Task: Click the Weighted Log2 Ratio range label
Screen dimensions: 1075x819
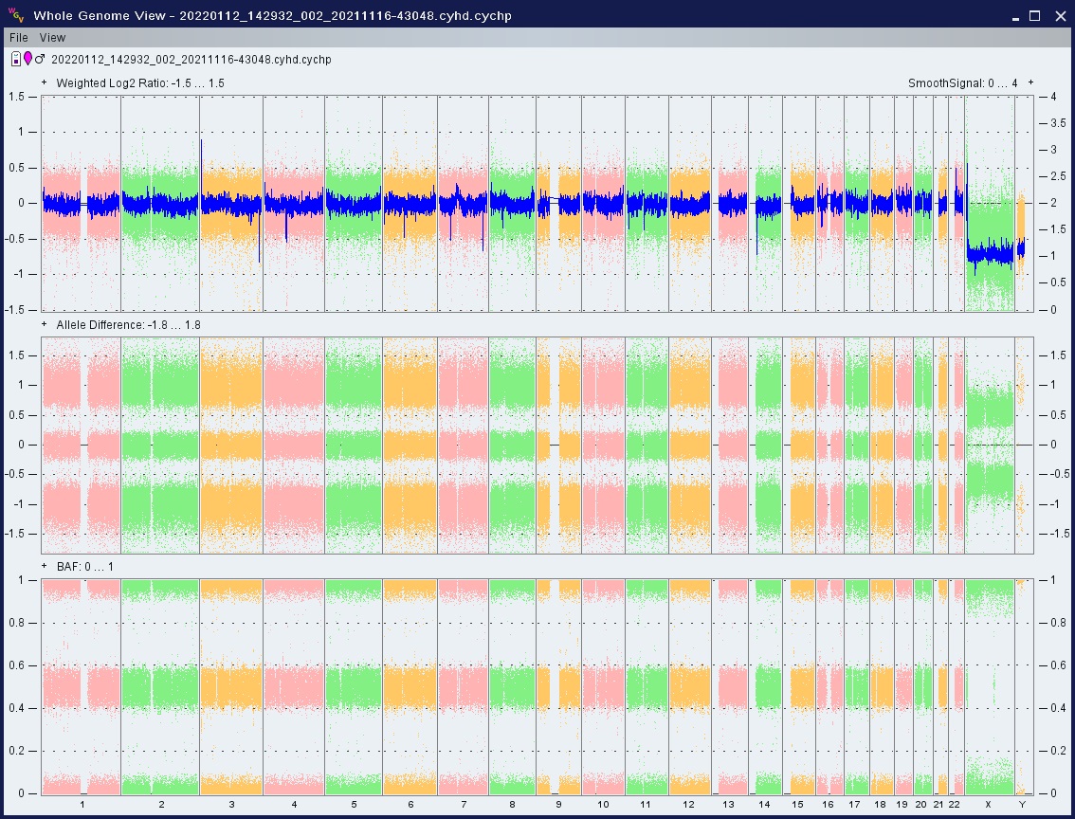Action: [x=139, y=83]
